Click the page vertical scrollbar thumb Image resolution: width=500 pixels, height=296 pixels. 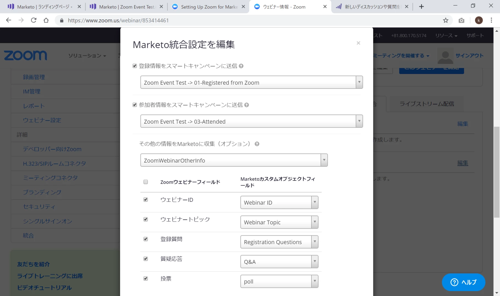(x=496, y=172)
